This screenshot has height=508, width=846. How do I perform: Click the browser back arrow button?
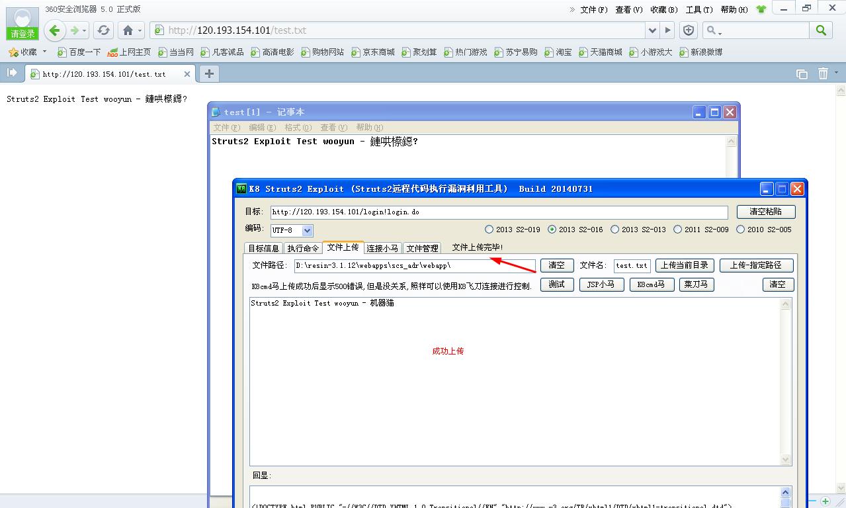[55, 30]
